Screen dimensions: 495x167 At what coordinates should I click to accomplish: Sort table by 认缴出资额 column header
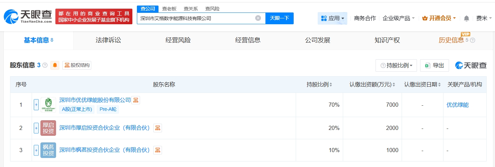tap(373, 85)
